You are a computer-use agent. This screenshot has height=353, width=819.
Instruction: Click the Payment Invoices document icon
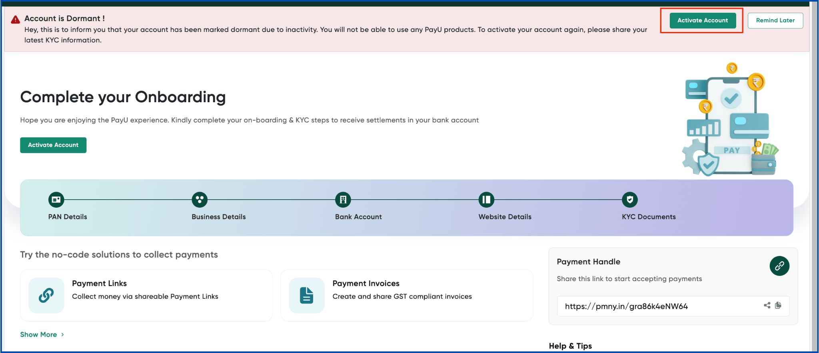tap(307, 295)
